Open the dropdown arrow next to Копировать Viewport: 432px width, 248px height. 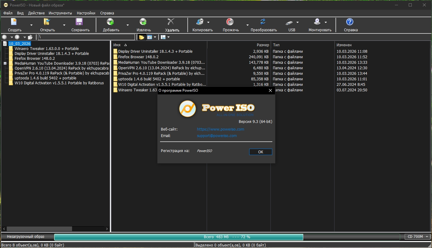click(x=208, y=22)
